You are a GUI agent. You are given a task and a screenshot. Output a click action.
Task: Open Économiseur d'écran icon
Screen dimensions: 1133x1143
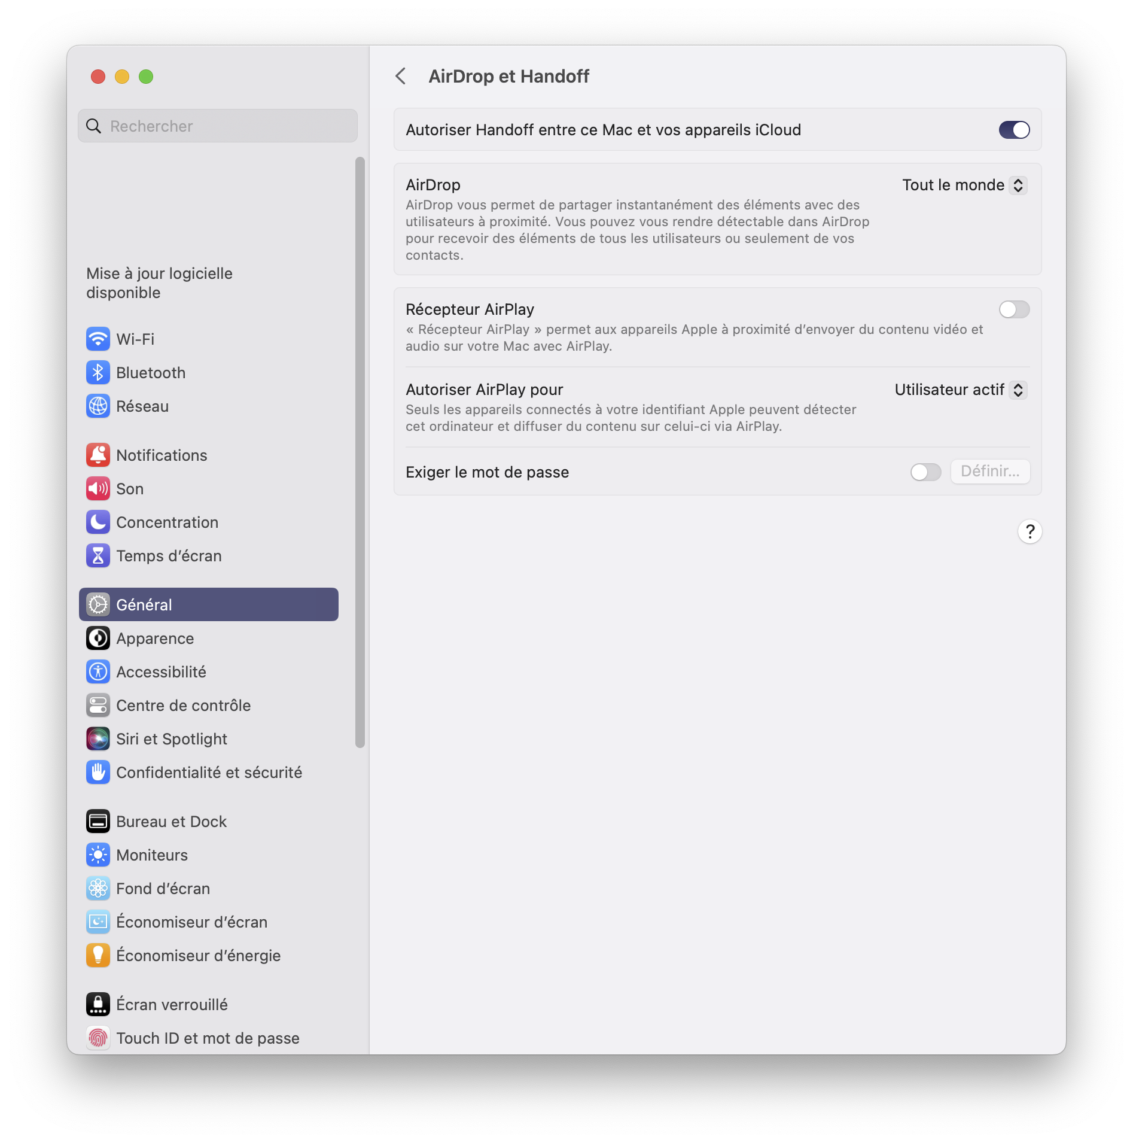click(98, 922)
